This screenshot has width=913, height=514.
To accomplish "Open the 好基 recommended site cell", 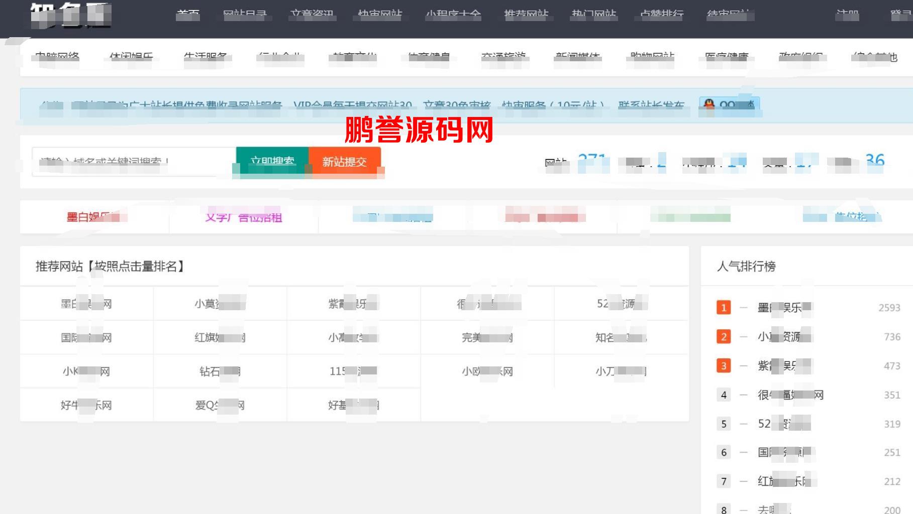I will click(x=354, y=405).
